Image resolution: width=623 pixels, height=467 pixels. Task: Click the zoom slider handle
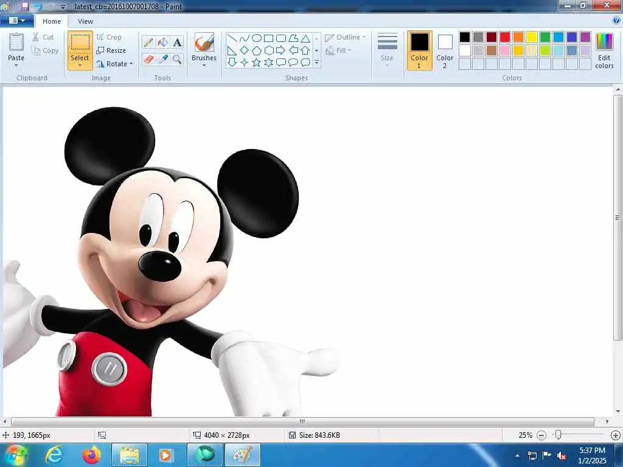tap(559, 435)
